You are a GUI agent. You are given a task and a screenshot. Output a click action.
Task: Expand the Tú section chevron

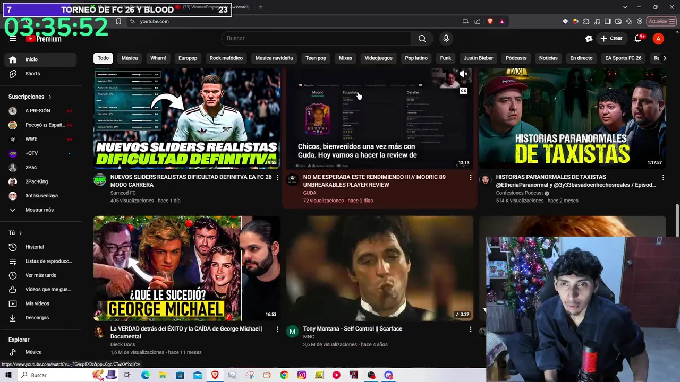pyautogui.click(x=21, y=233)
